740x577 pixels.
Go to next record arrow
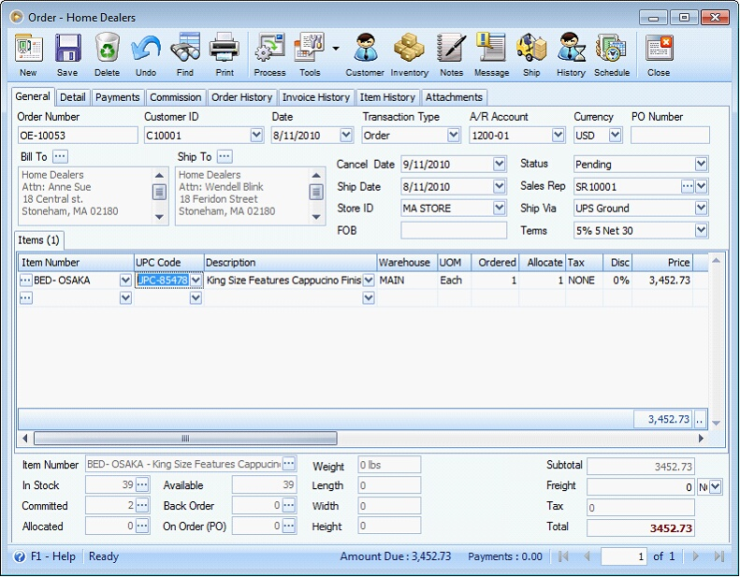click(x=696, y=556)
